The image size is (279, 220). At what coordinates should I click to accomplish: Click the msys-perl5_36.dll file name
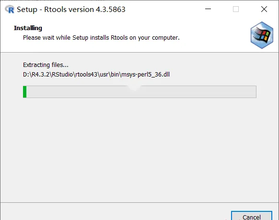pyautogui.click(x=146, y=75)
